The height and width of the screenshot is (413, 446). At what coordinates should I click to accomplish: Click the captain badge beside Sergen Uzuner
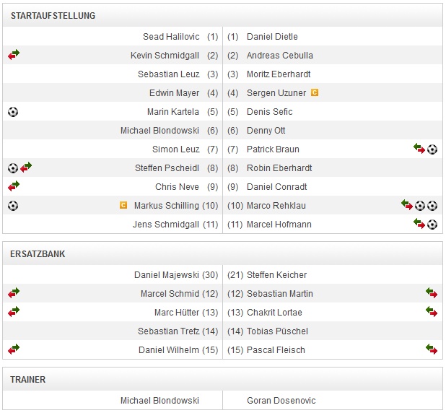tap(315, 92)
